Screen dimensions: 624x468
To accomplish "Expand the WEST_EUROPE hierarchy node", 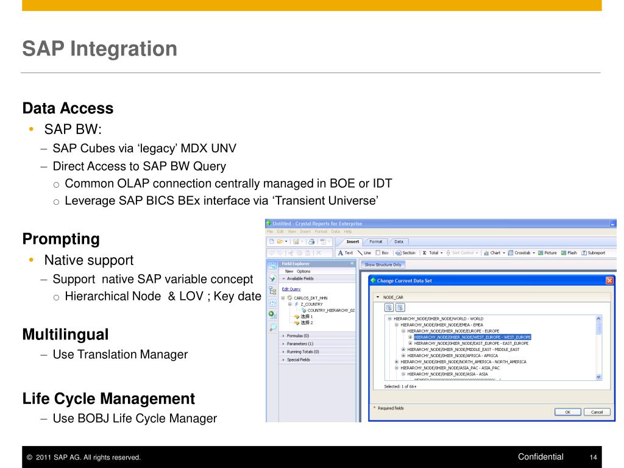I will (x=410, y=337).
